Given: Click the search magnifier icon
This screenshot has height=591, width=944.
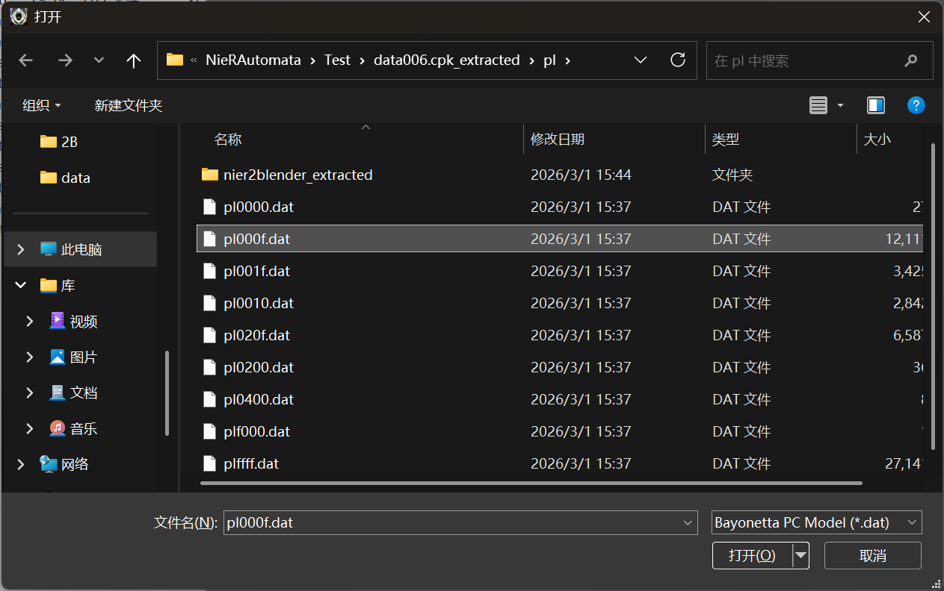Looking at the screenshot, I should (910, 60).
